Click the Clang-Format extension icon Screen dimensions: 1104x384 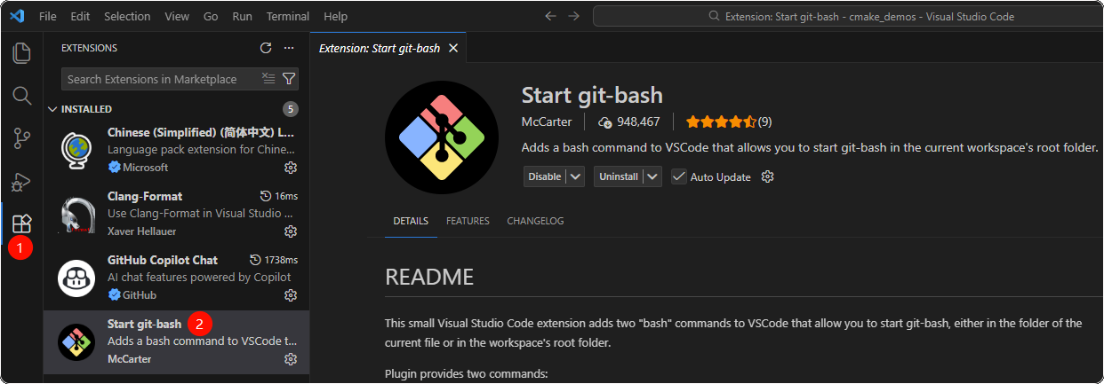(x=76, y=214)
